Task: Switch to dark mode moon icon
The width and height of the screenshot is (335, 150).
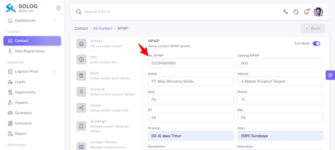Action: coord(296,12)
